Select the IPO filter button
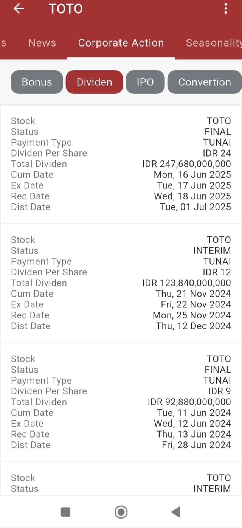Image resolution: width=242 pixels, height=528 pixels. [x=145, y=82]
